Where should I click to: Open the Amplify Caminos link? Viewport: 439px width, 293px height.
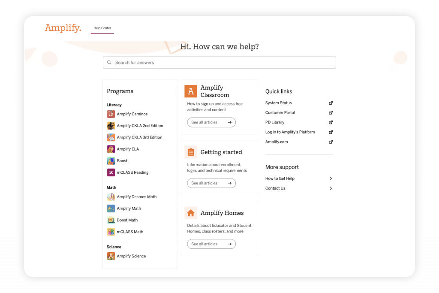click(x=132, y=114)
